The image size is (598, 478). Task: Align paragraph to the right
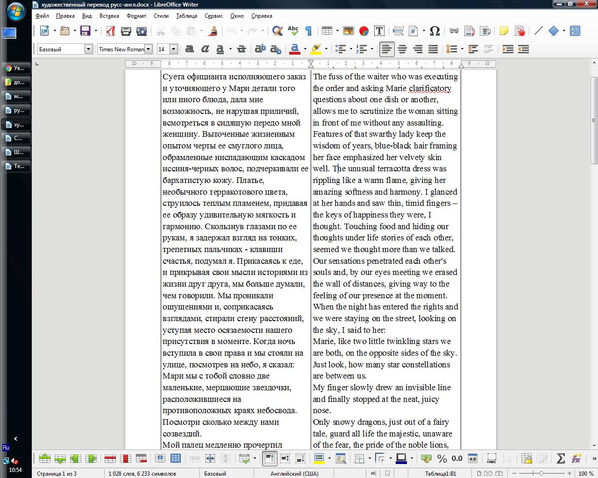click(418, 49)
